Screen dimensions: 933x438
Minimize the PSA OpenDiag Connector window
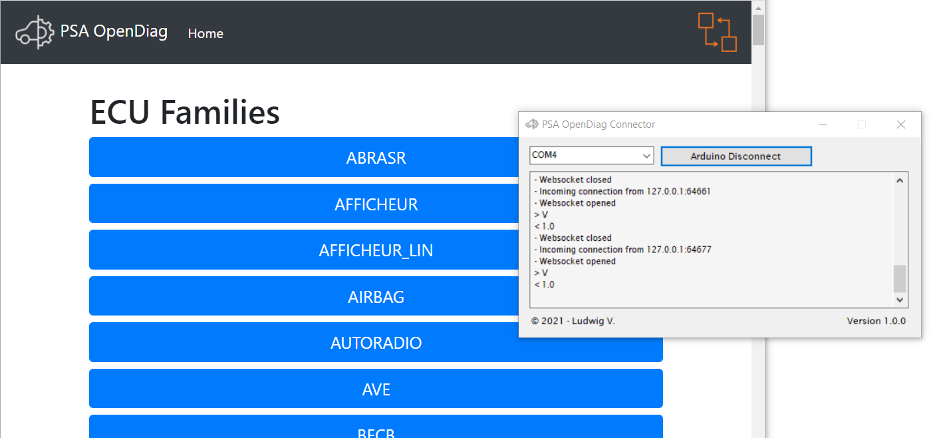pos(823,124)
